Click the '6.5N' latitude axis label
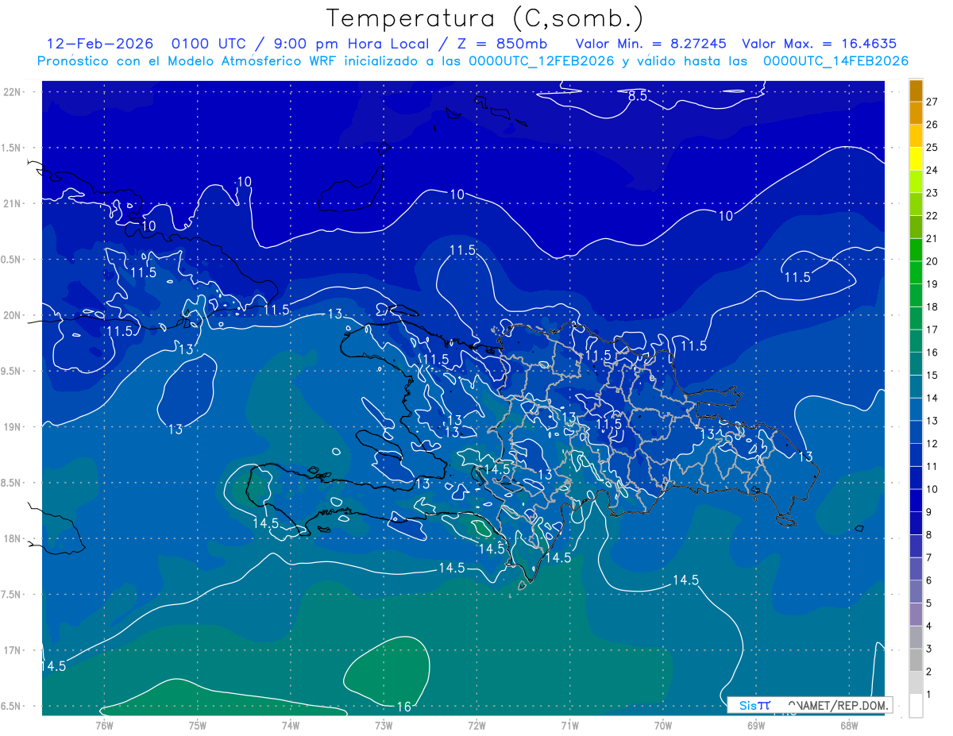Viewport: 953px width, 736px height. 12,706
